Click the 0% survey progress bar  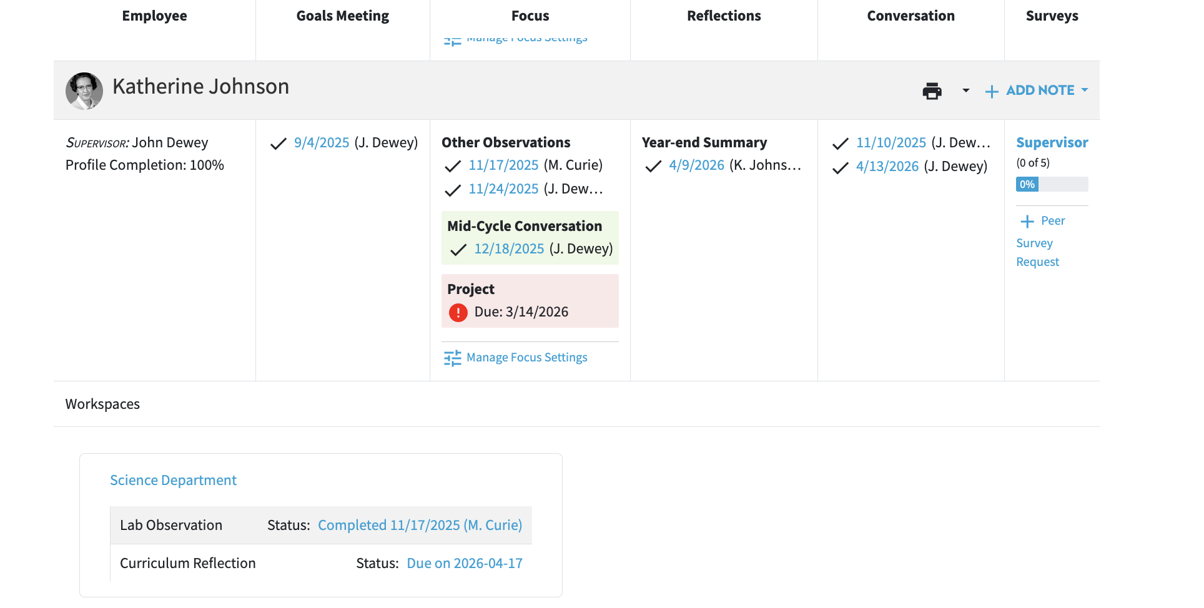tap(1052, 184)
